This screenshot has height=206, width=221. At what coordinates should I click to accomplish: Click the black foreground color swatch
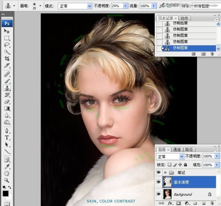[x=5, y=194]
